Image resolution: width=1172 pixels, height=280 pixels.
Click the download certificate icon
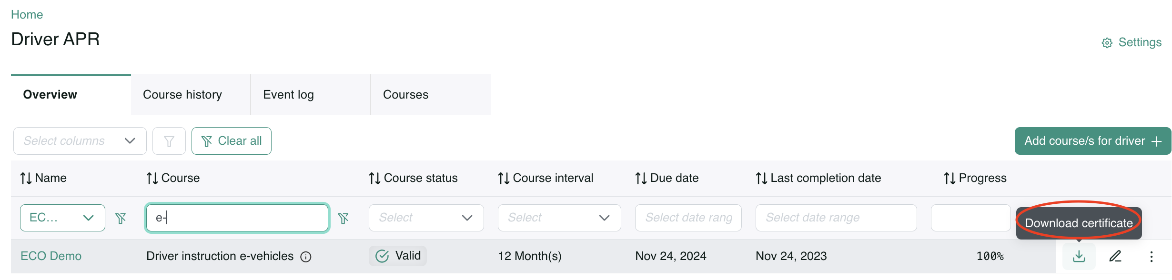tap(1079, 257)
